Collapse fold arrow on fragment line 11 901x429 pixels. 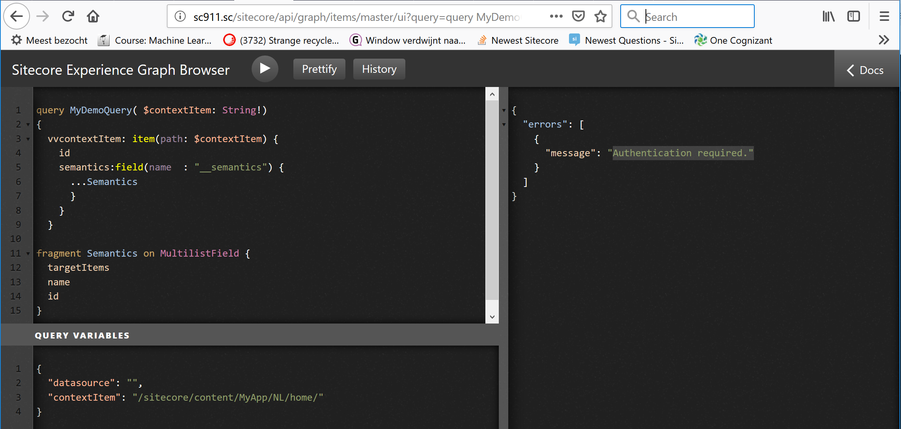pyautogui.click(x=28, y=253)
